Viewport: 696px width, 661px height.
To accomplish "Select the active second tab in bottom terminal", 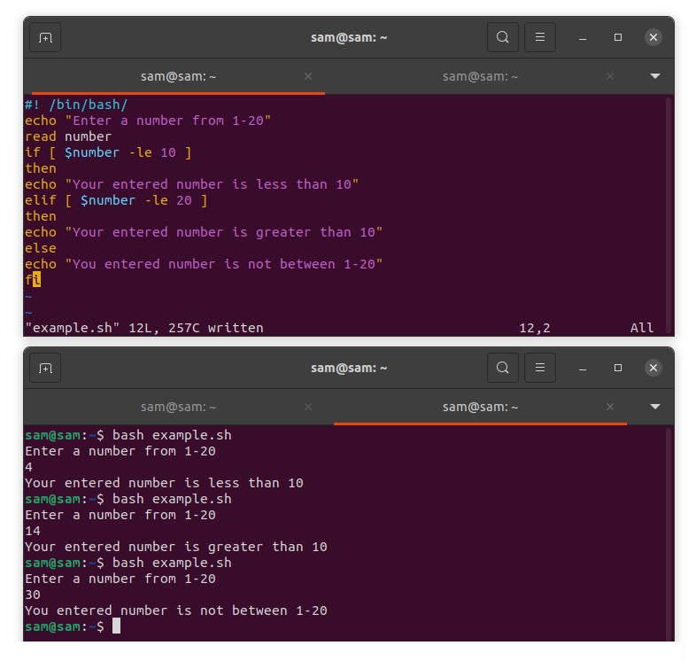I will point(480,407).
